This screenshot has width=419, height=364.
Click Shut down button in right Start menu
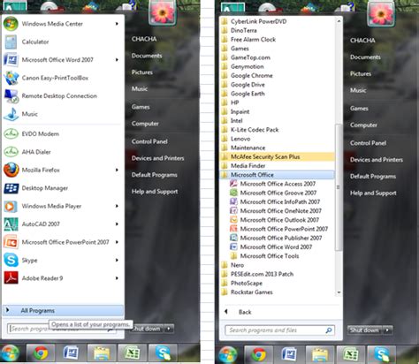tap(365, 330)
